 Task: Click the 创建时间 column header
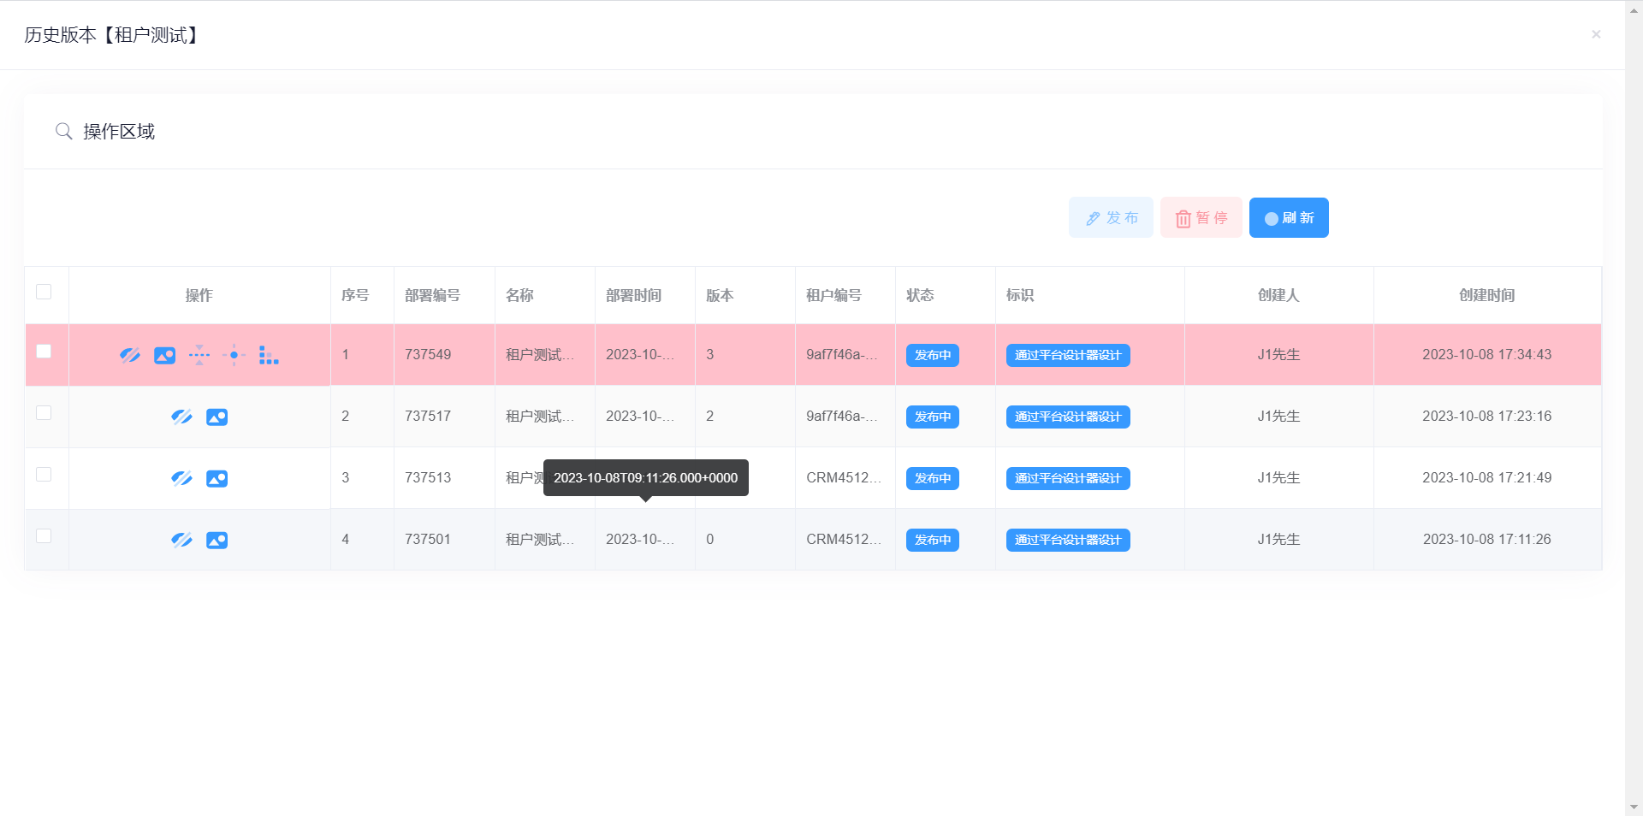pos(1486,295)
